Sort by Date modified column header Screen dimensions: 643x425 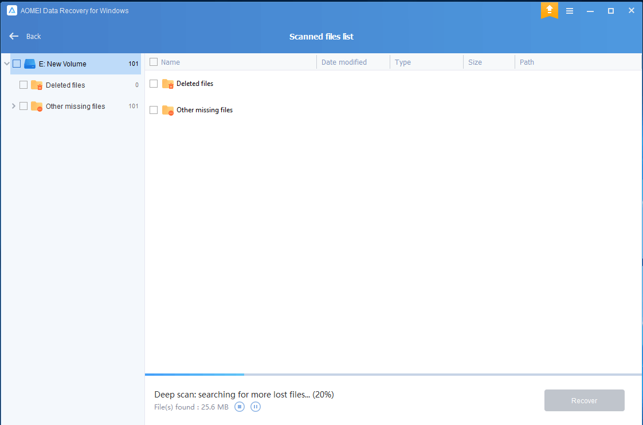344,62
